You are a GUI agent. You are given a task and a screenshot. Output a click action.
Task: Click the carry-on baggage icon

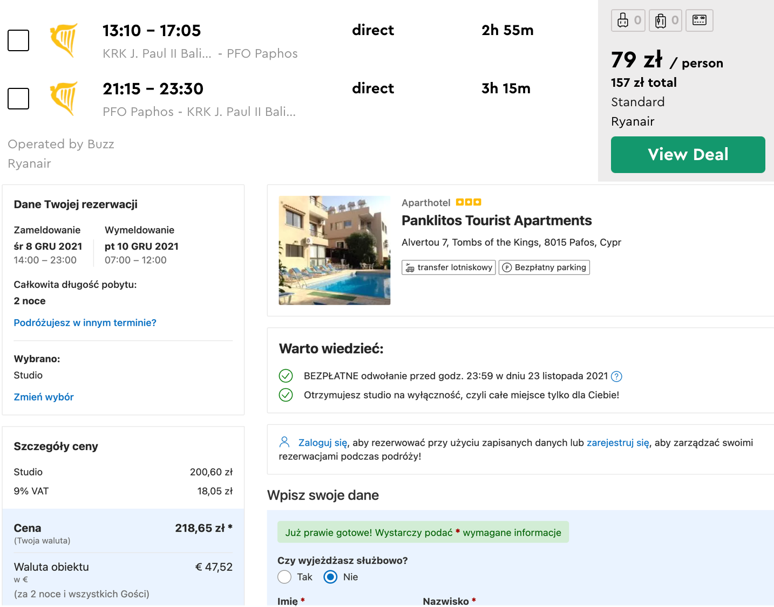coord(623,20)
